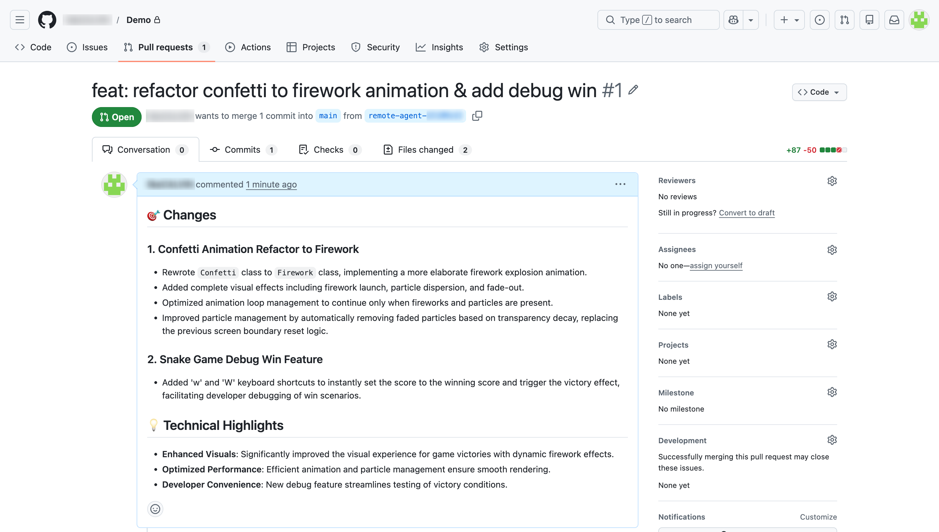
Task: Open the Labels gear settings
Action: [832, 296]
